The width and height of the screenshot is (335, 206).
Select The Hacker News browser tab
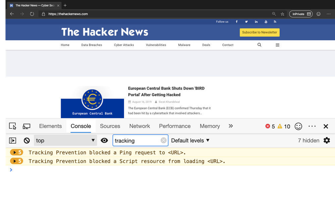tap(35, 5)
